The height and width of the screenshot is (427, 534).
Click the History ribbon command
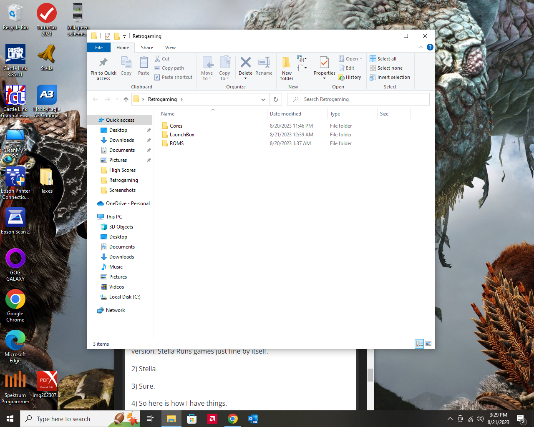(350, 77)
